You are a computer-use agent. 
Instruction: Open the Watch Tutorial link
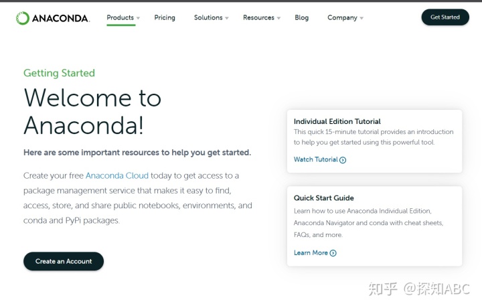[316, 159]
